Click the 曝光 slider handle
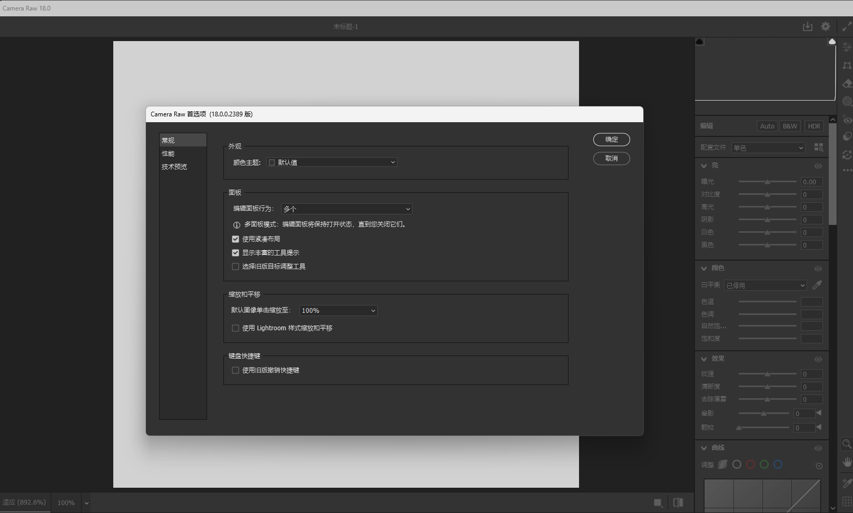Image resolution: width=853 pixels, height=513 pixels. pos(767,182)
